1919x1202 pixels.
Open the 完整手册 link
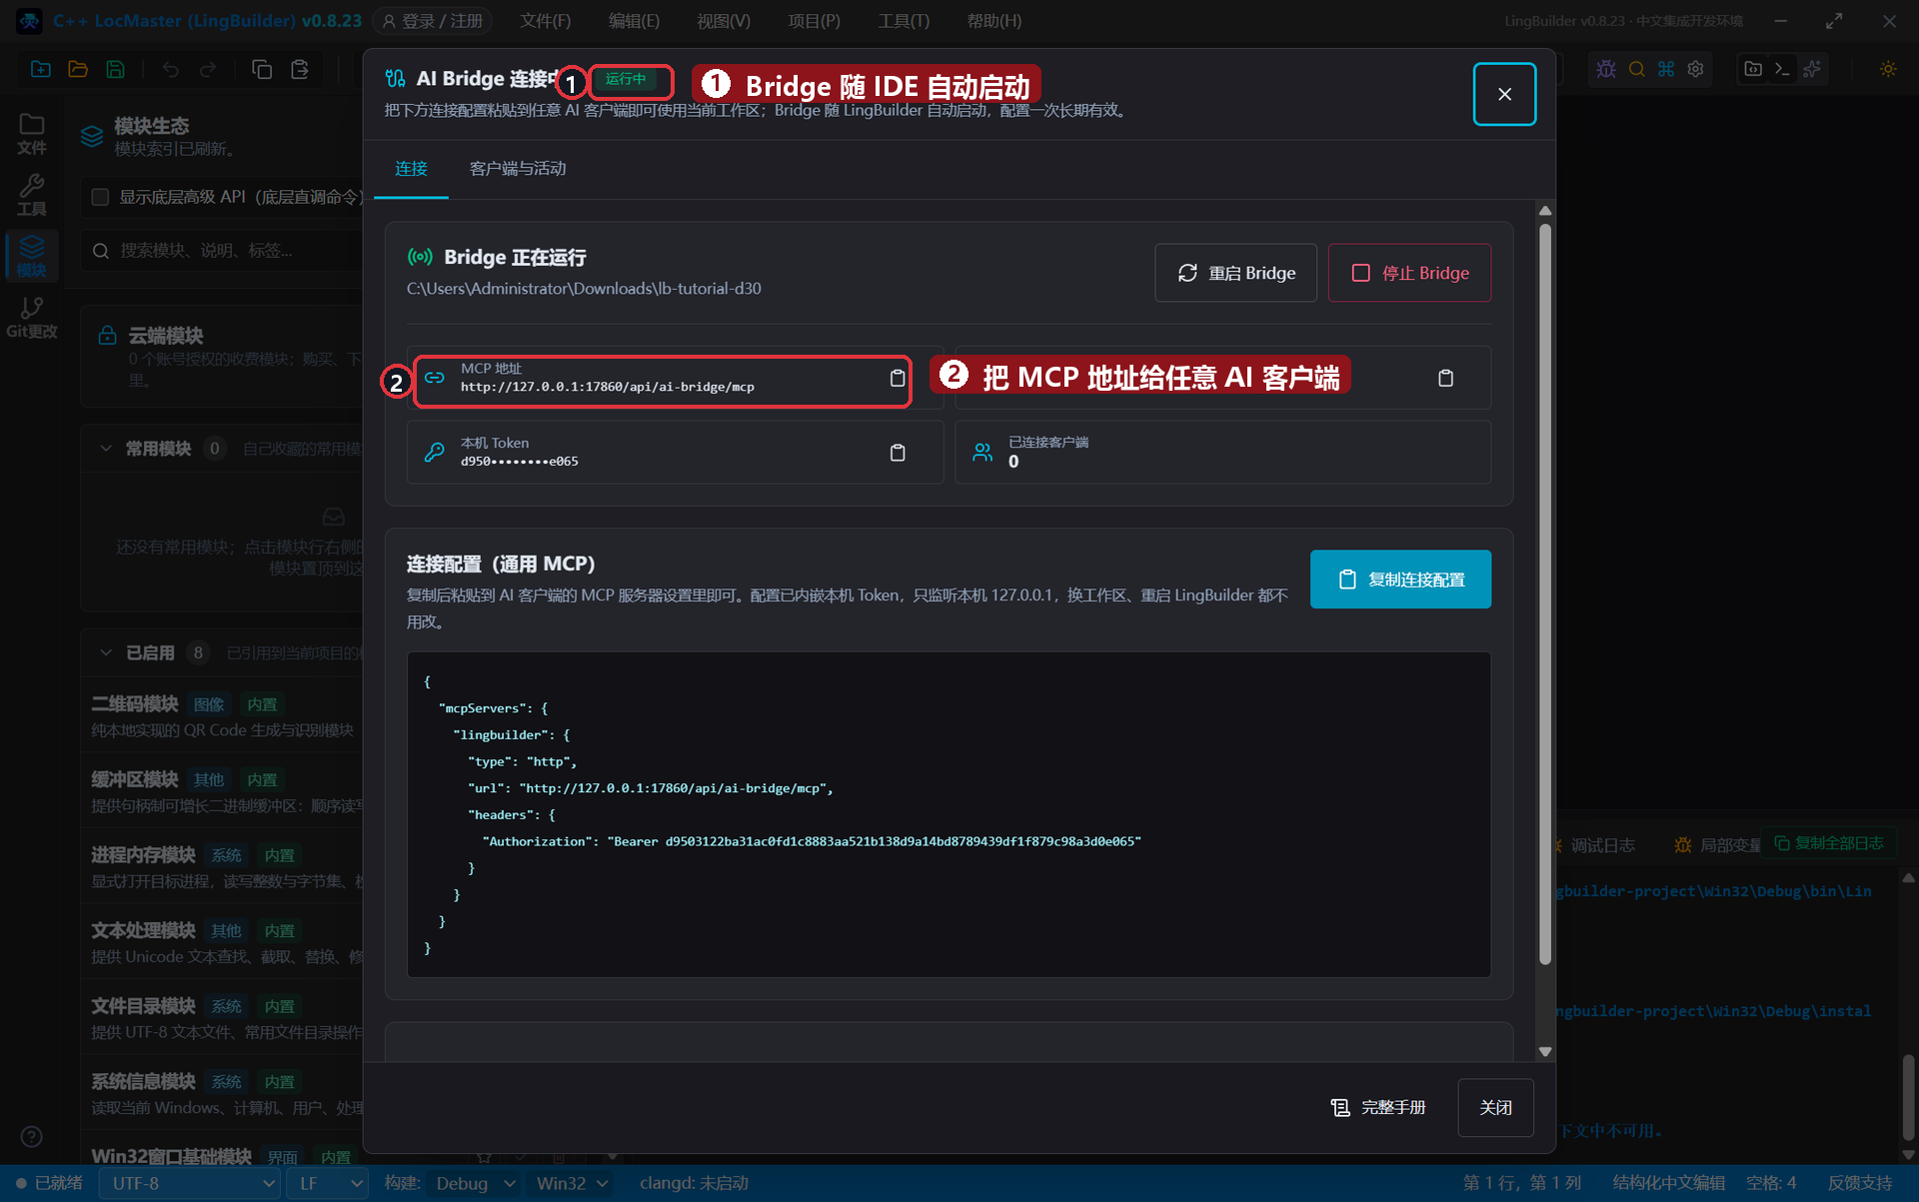[x=1378, y=1107]
